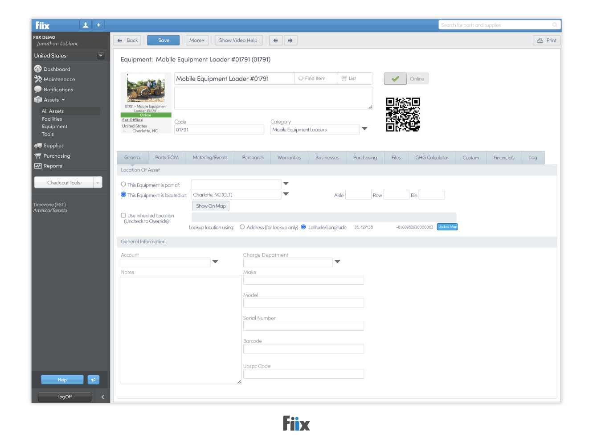Switch to the Financials tab

[x=504, y=158]
